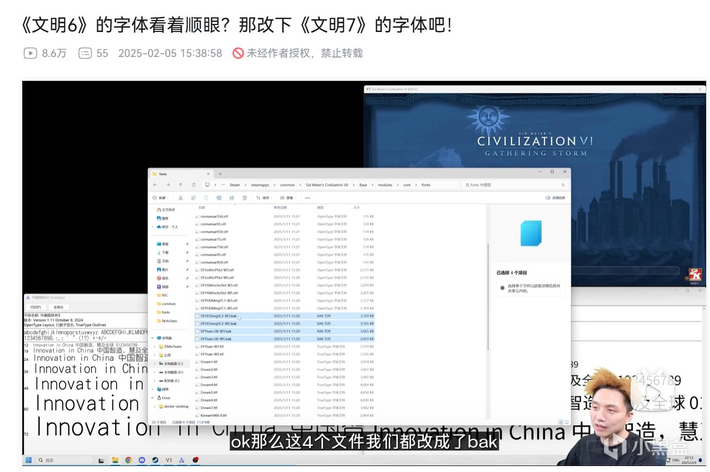
Task: Click the 'common' breadcrumb segment
Action: coord(288,185)
